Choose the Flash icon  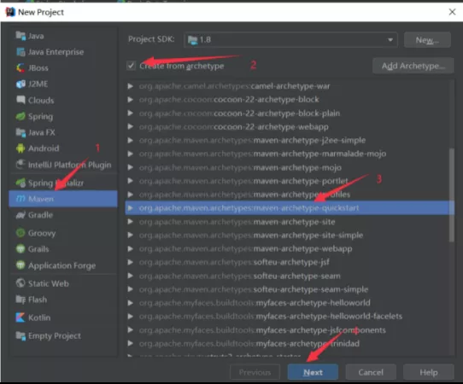[21, 300]
